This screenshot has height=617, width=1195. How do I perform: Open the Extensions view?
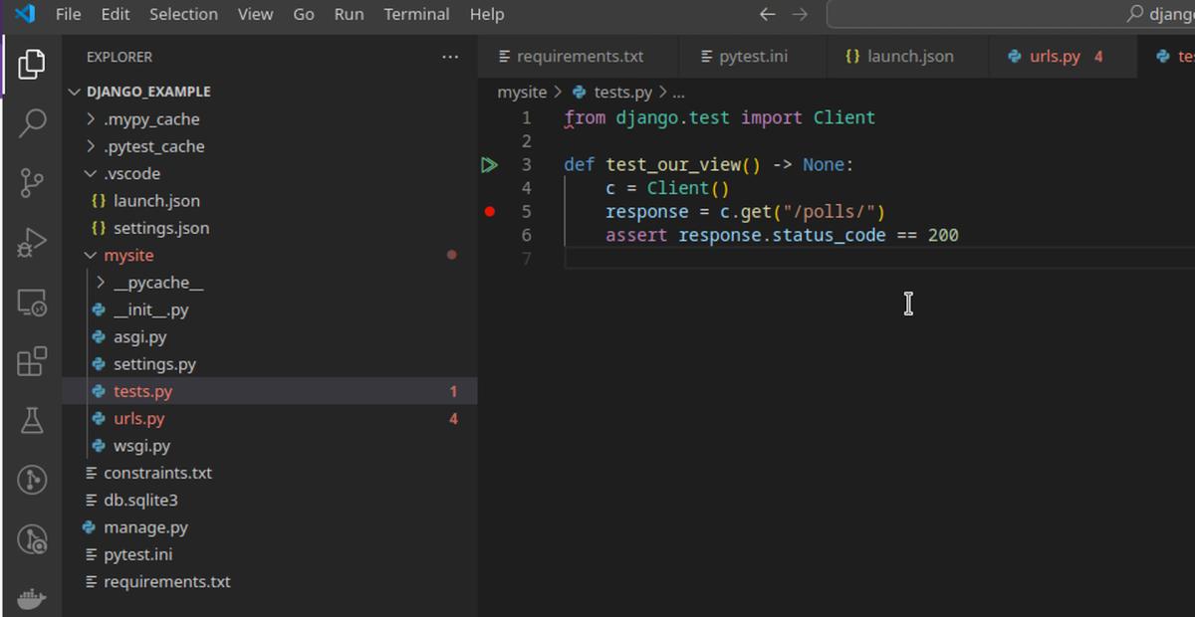[31, 361]
